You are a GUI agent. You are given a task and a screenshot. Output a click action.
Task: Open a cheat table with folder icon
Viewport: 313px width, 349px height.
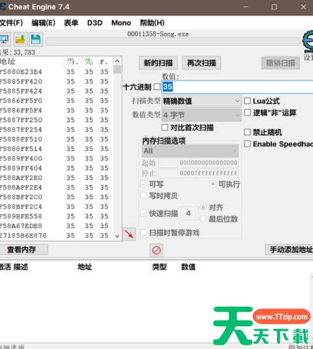click(20, 39)
